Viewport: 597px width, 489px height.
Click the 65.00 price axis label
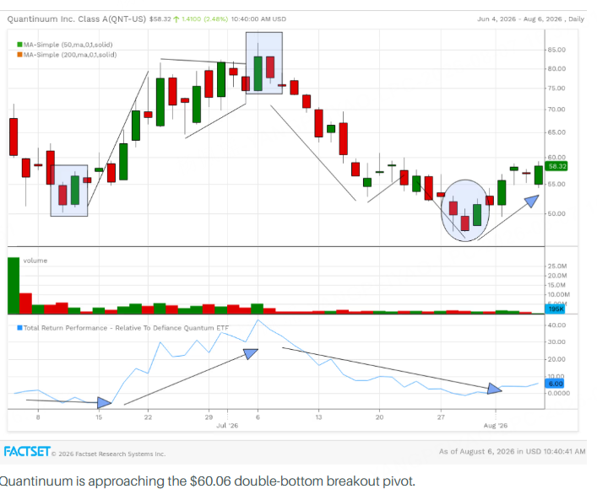556,132
